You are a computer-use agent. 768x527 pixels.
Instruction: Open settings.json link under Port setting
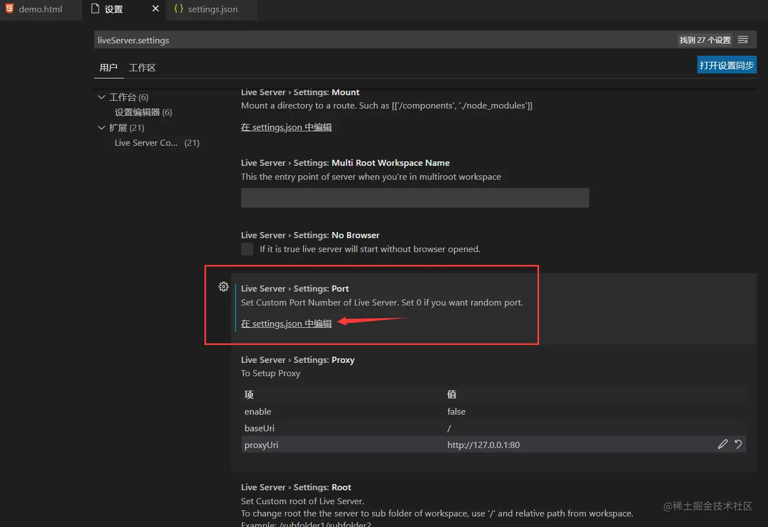coord(286,323)
